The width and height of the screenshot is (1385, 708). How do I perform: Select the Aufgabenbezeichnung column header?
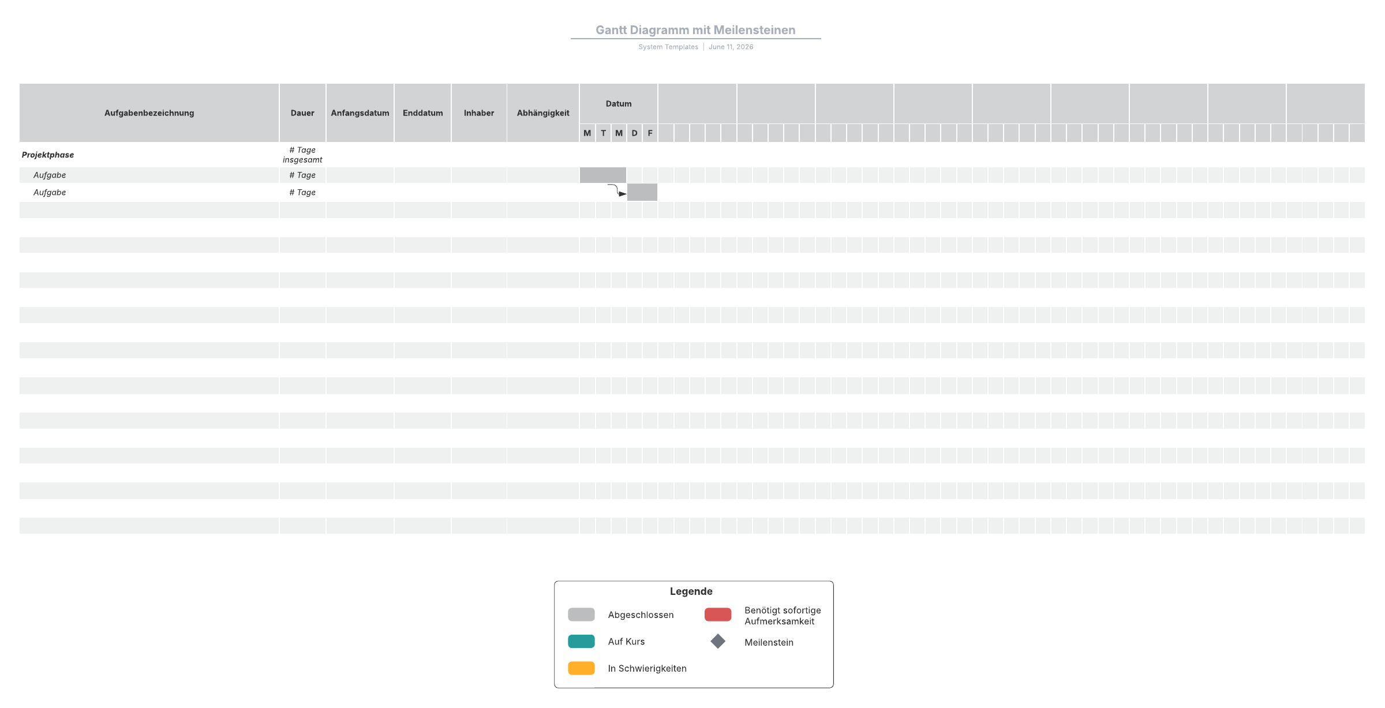pos(149,113)
